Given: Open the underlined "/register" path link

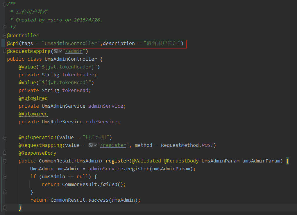Looking at the screenshot, I should (113, 145).
